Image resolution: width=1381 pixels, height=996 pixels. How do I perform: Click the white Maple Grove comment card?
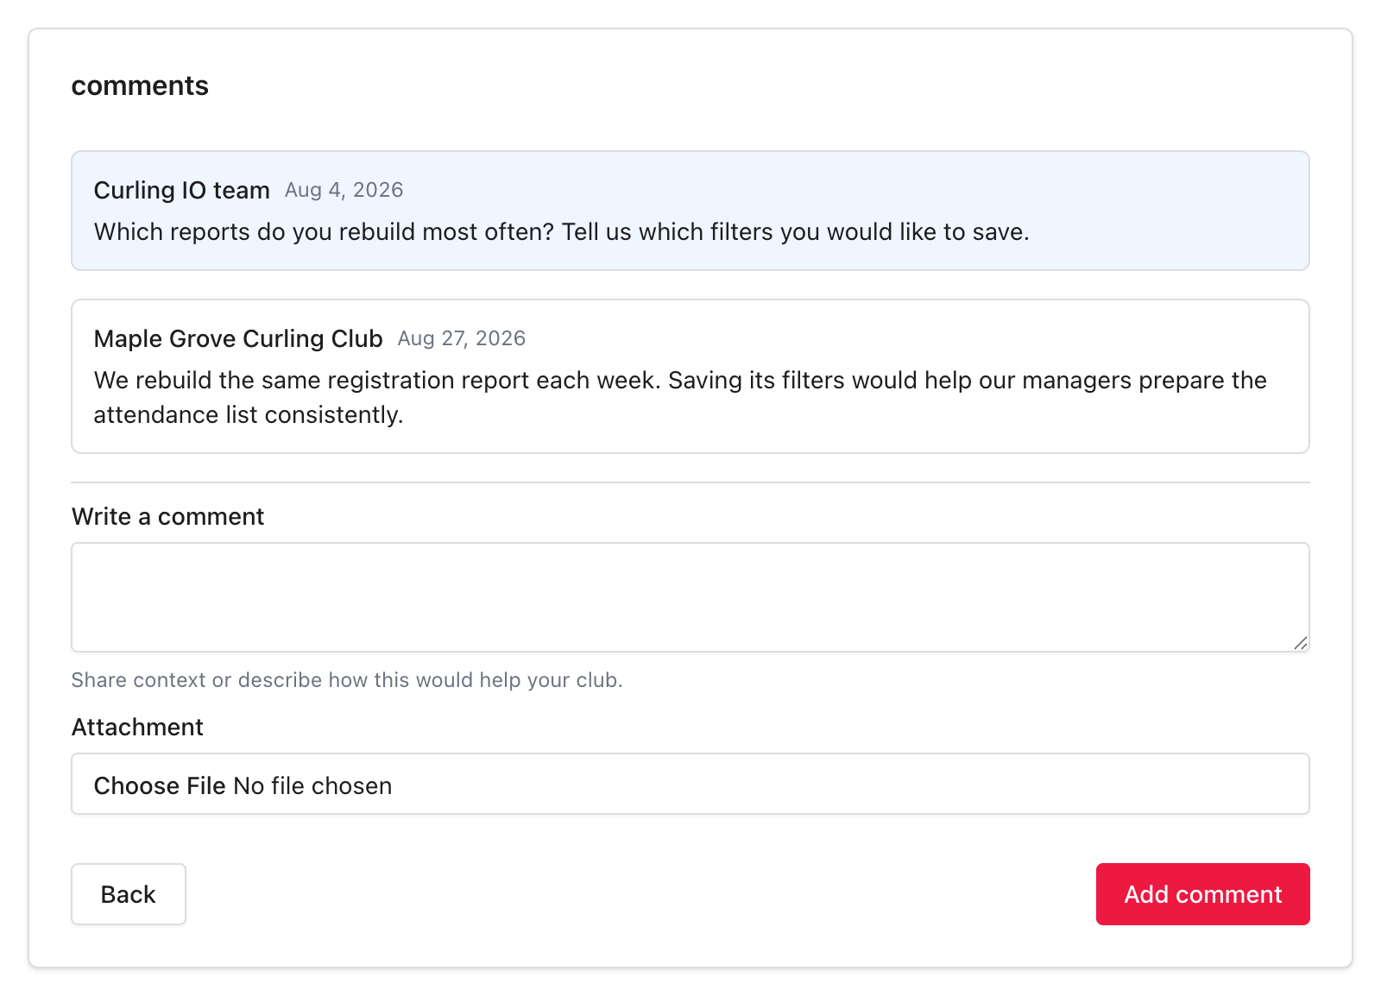click(x=690, y=376)
